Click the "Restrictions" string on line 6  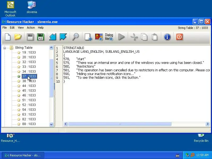(86, 67)
